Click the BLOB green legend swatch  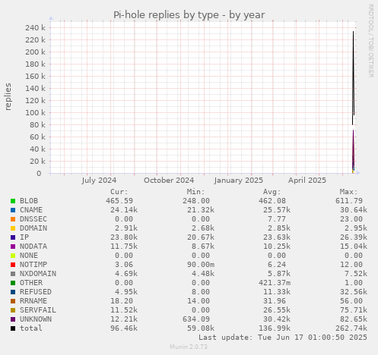[x=13, y=201]
